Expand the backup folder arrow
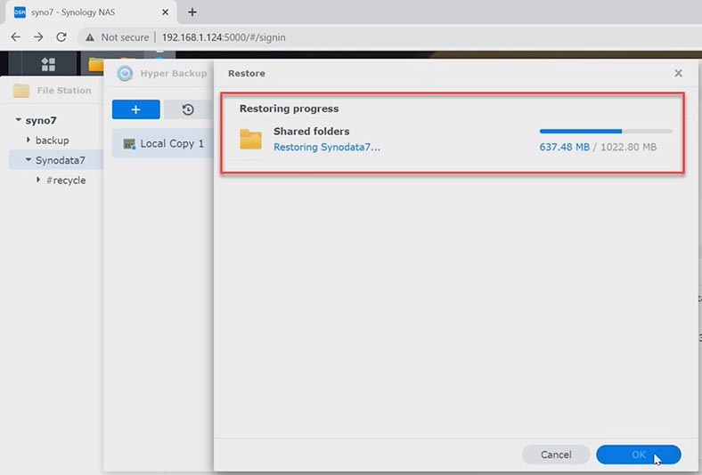 point(29,140)
